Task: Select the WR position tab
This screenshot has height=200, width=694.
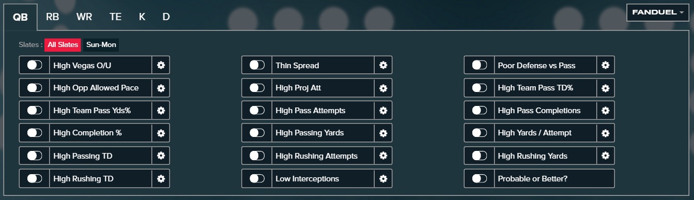Action: pyautogui.click(x=84, y=17)
